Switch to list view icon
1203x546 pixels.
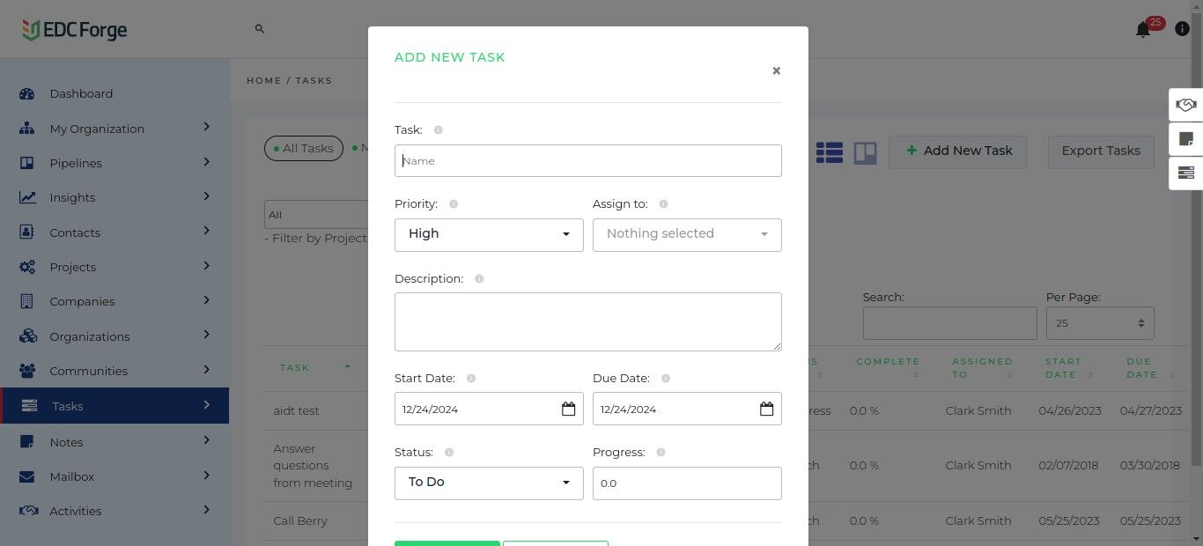point(829,152)
